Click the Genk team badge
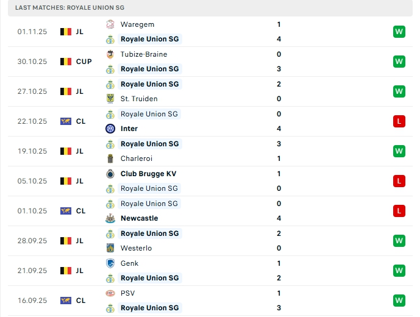 coord(110,263)
